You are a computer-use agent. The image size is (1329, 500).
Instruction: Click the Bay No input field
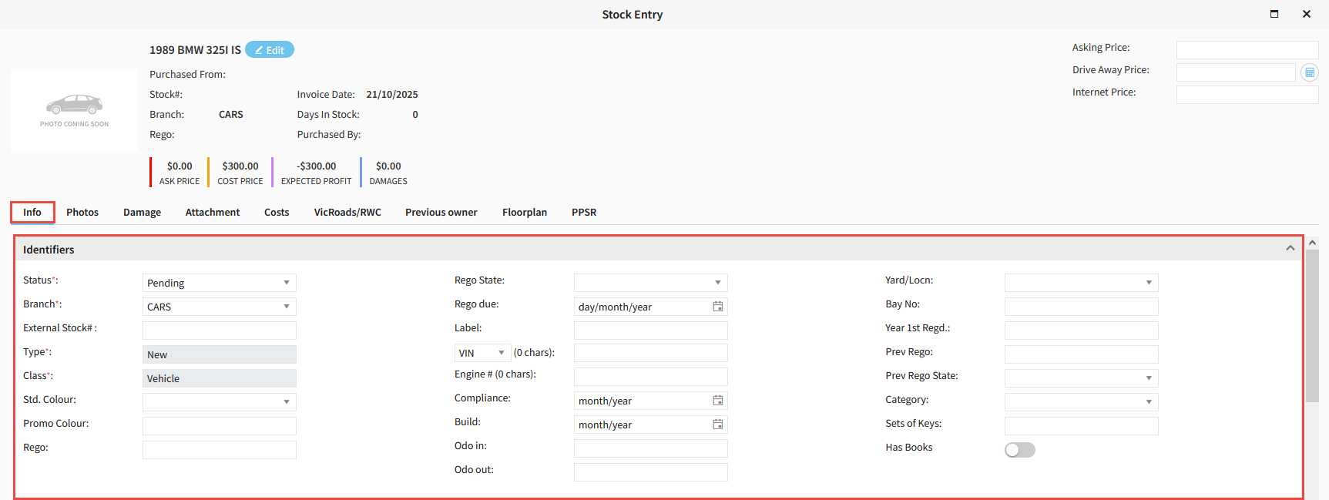click(1082, 307)
